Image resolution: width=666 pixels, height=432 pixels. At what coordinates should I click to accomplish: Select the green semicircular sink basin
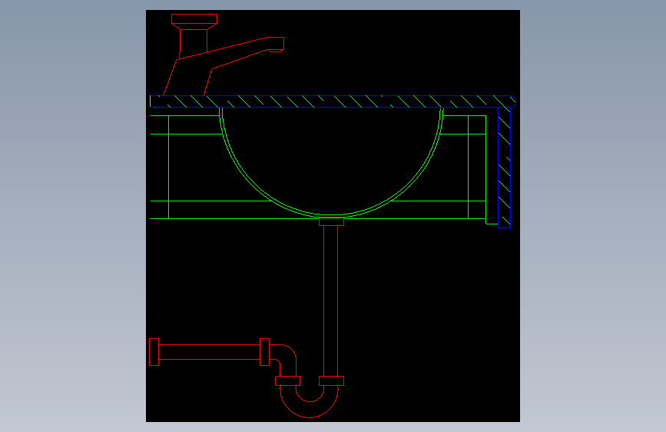(x=331, y=162)
